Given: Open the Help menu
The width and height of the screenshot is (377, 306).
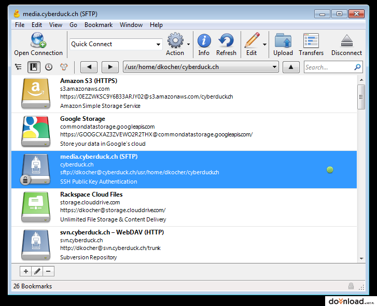Looking at the screenshot, I should click(156, 25).
